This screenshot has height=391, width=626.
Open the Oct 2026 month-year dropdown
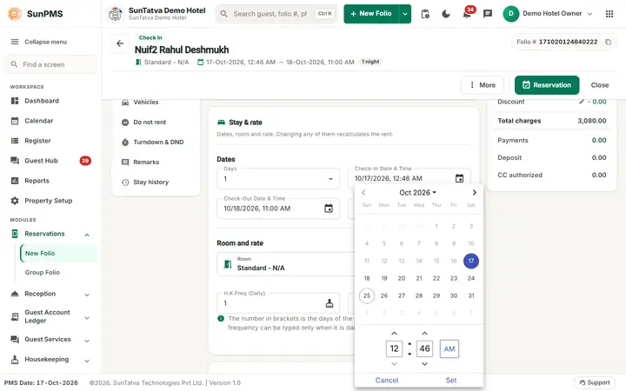(417, 193)
